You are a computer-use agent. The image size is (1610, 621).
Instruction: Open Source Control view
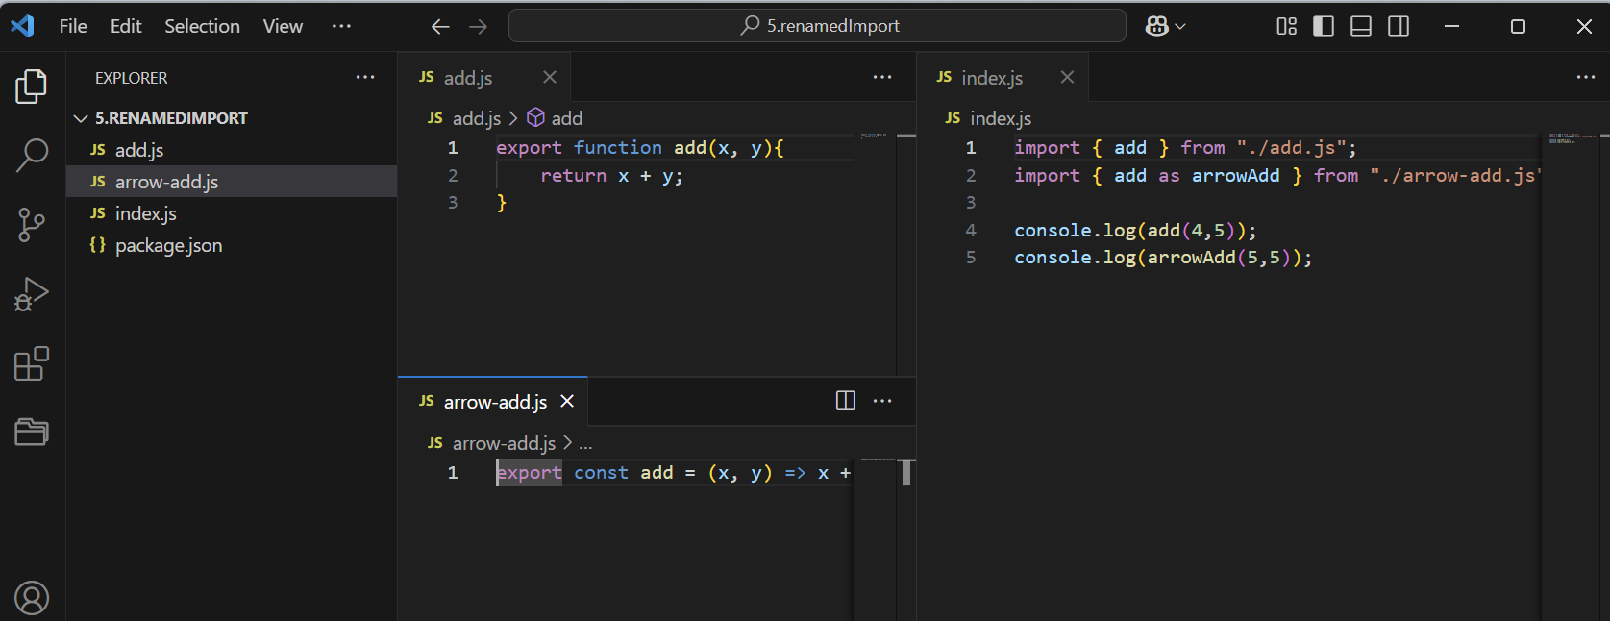click(x=32, y=225)
